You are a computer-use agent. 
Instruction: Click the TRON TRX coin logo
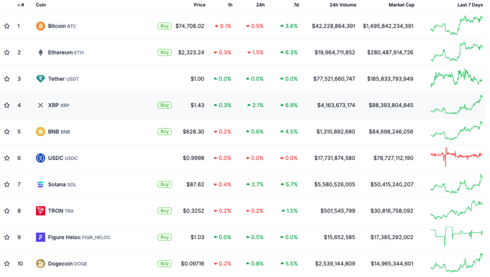tap(41, 211)
